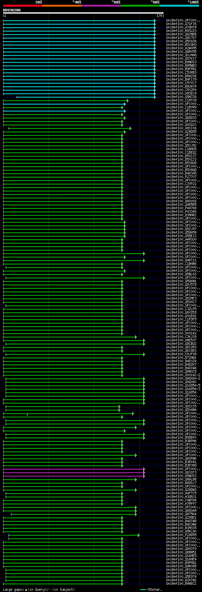
Task: Open hit UniRef100_A5WUY2
Action: coord(181,476)
